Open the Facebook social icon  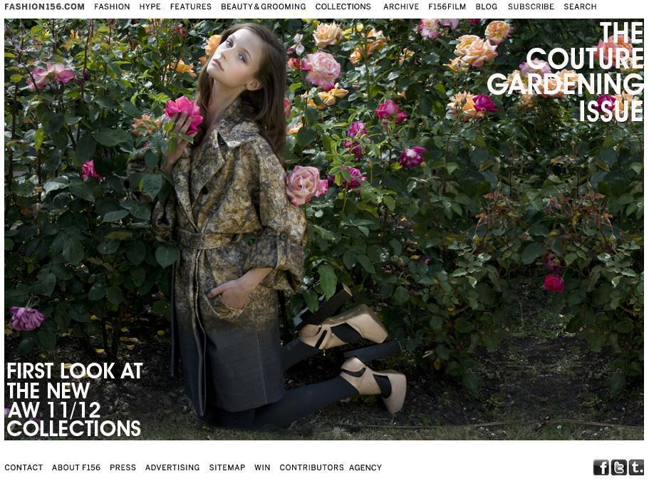click(601, 467)
